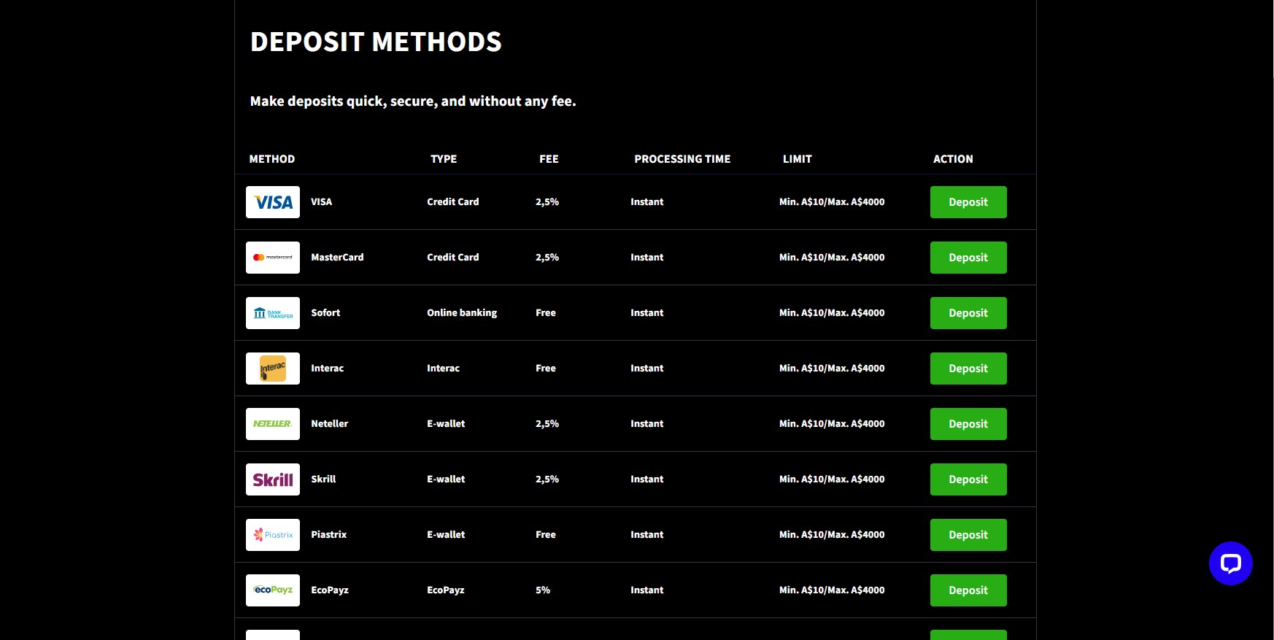Deposit using Neteller

968,424
